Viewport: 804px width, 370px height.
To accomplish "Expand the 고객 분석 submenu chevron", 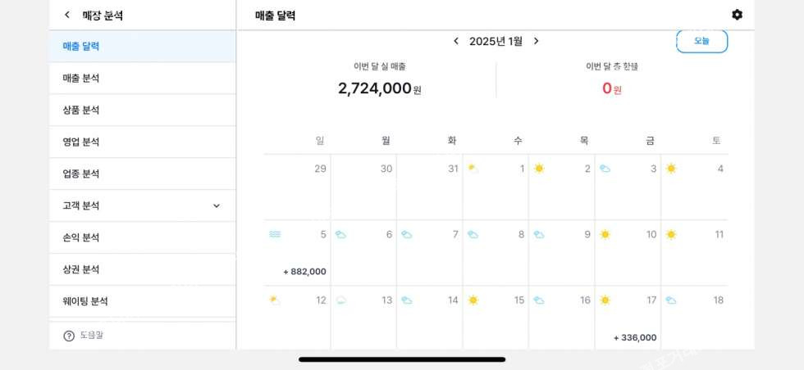I will pos(217,205).
